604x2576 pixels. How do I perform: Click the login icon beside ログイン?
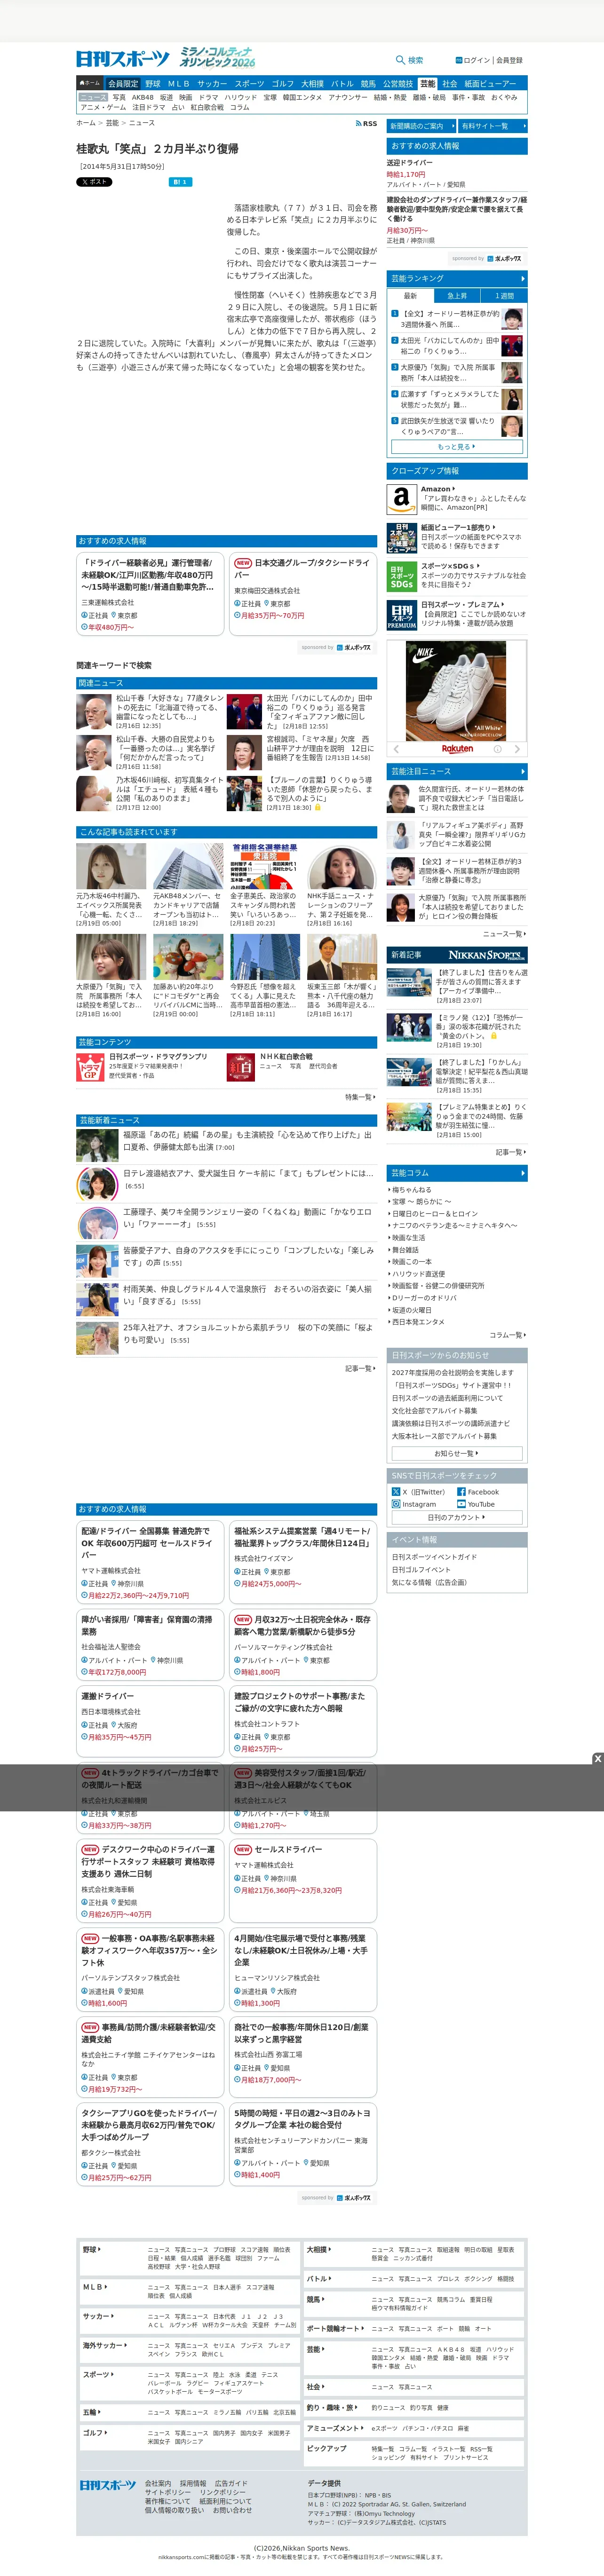[x=459, y=60]
